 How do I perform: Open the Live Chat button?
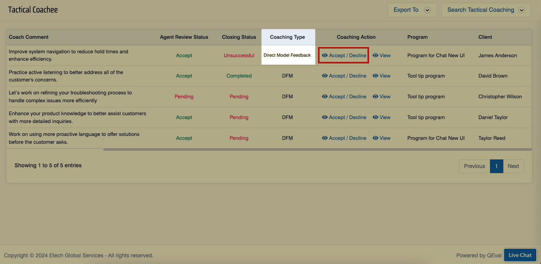(x=520, y=255)
